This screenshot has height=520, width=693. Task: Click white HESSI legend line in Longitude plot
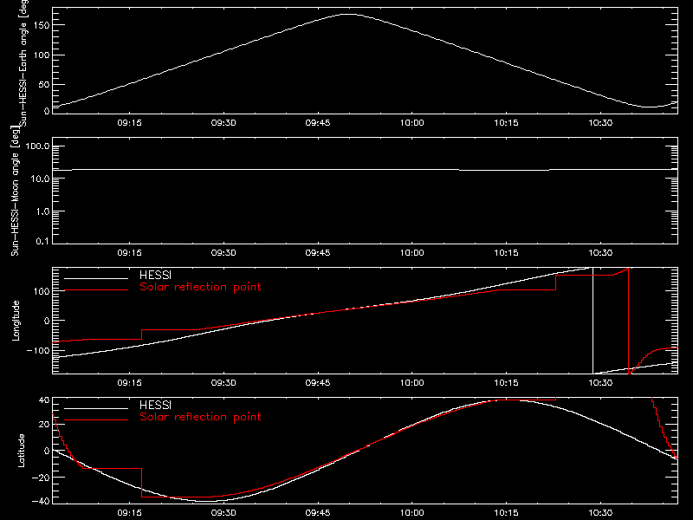(96, 278)
